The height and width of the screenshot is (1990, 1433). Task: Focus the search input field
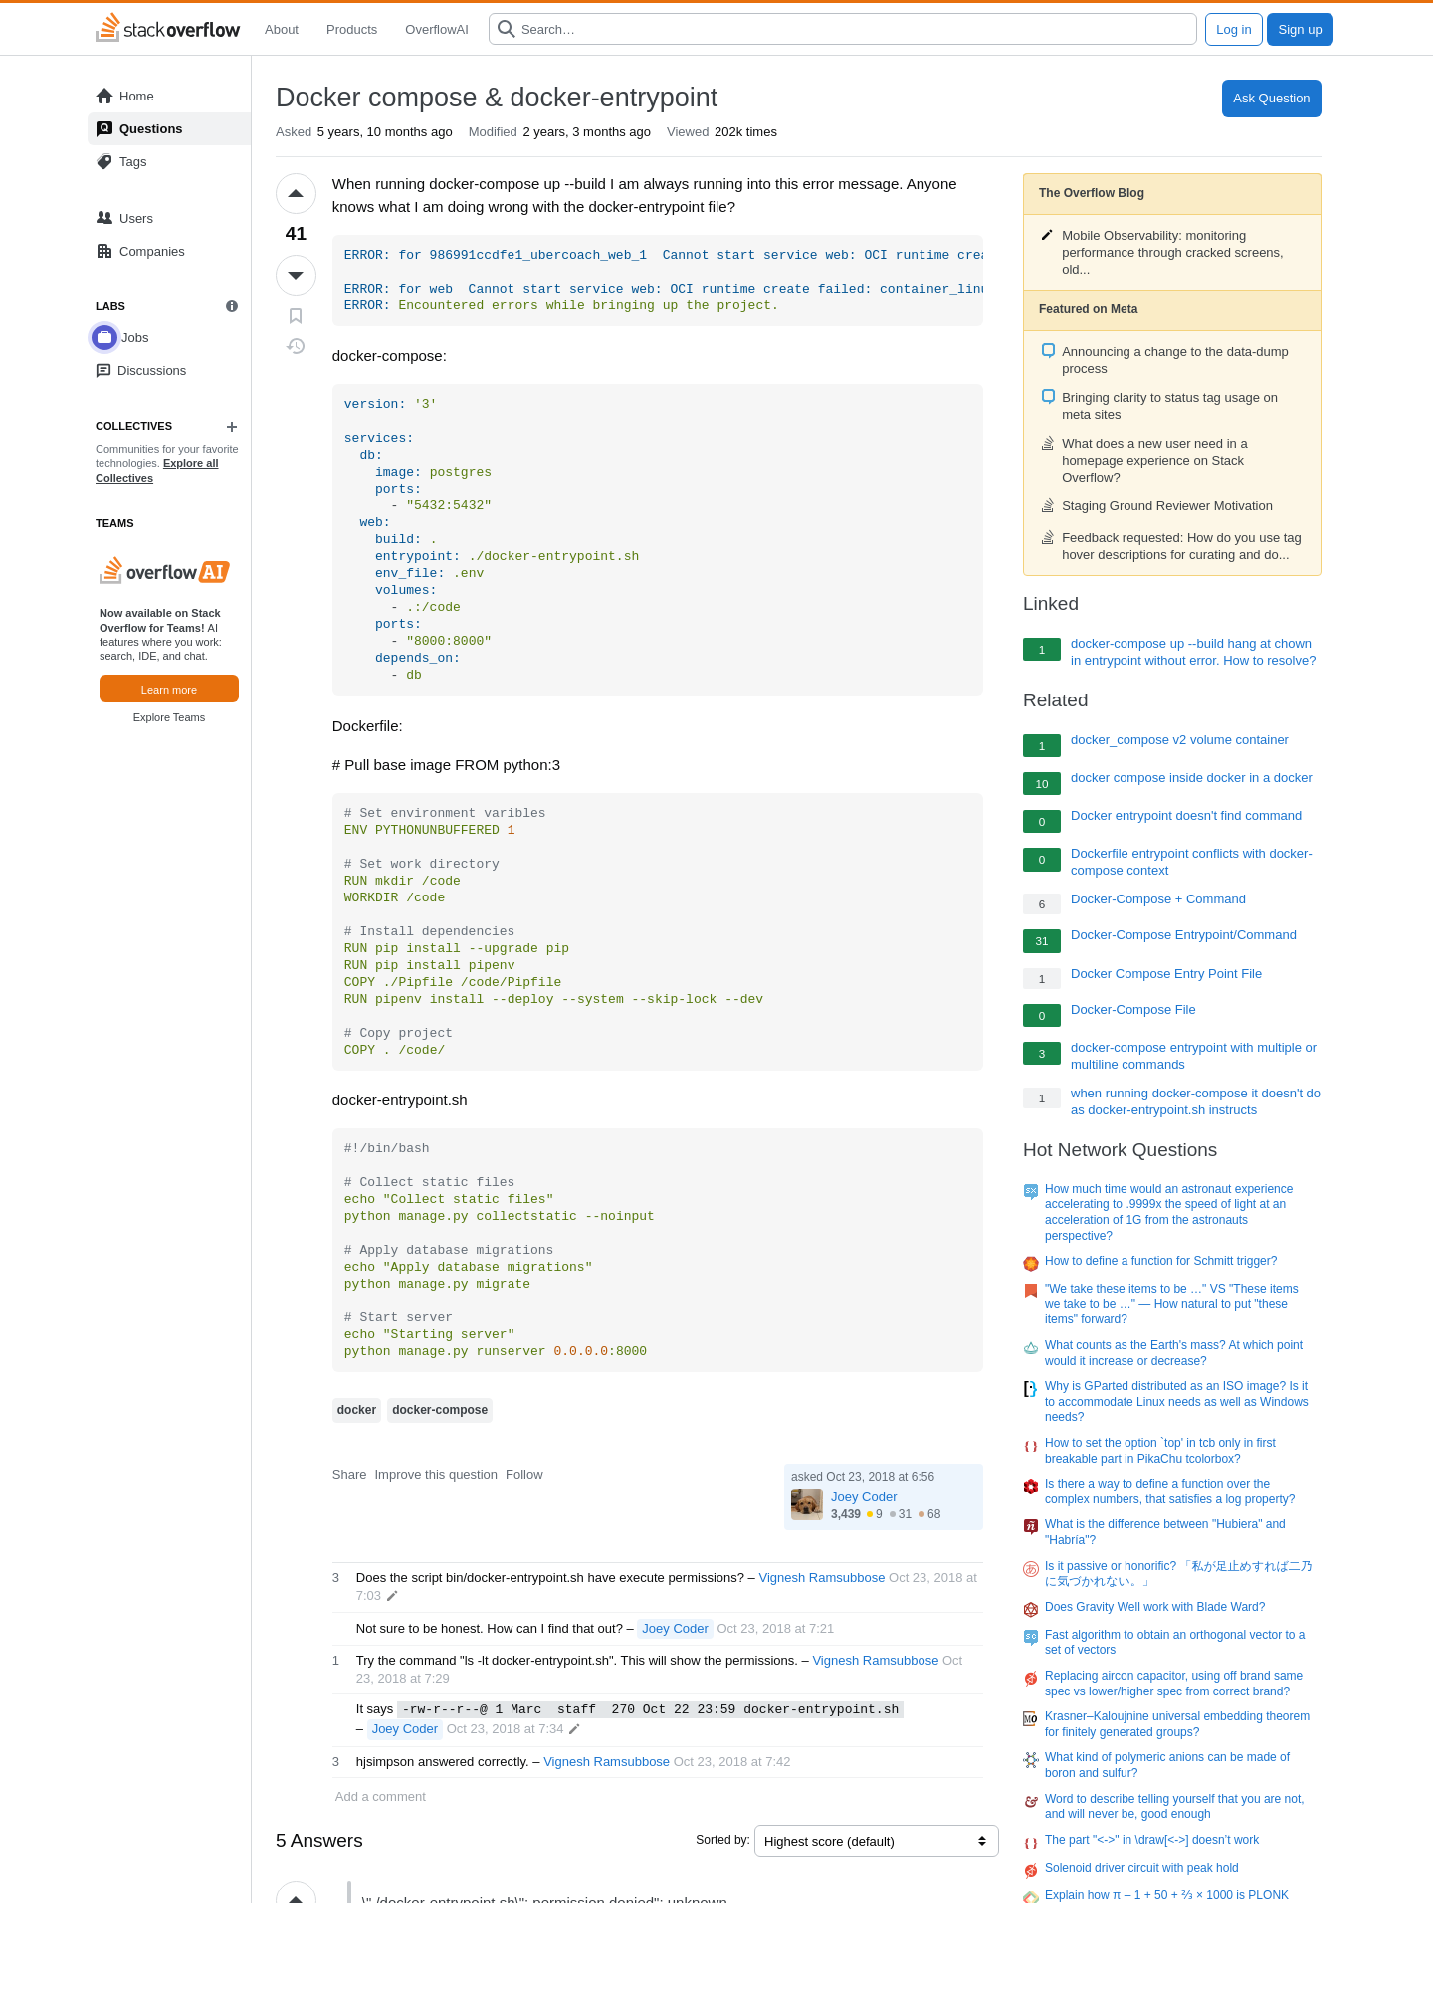(843, 29)
